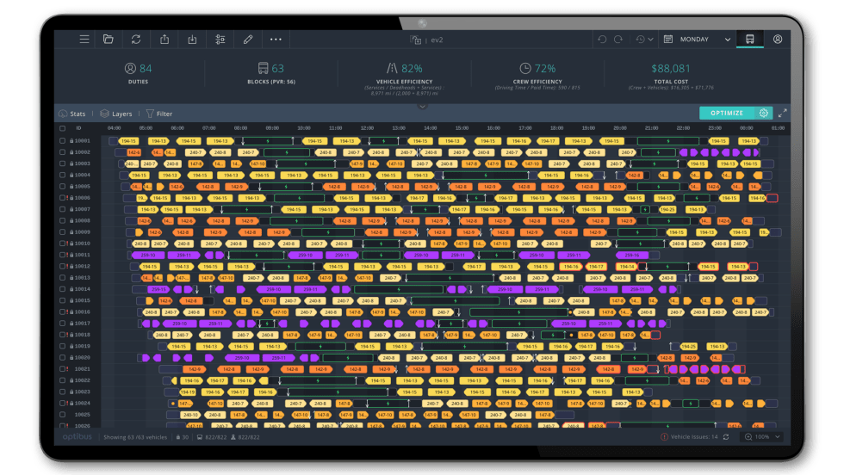This screenshot has width=844, height=475.
Task: Open the hamburger menu in top toolbar
Action: pos(84,40)
